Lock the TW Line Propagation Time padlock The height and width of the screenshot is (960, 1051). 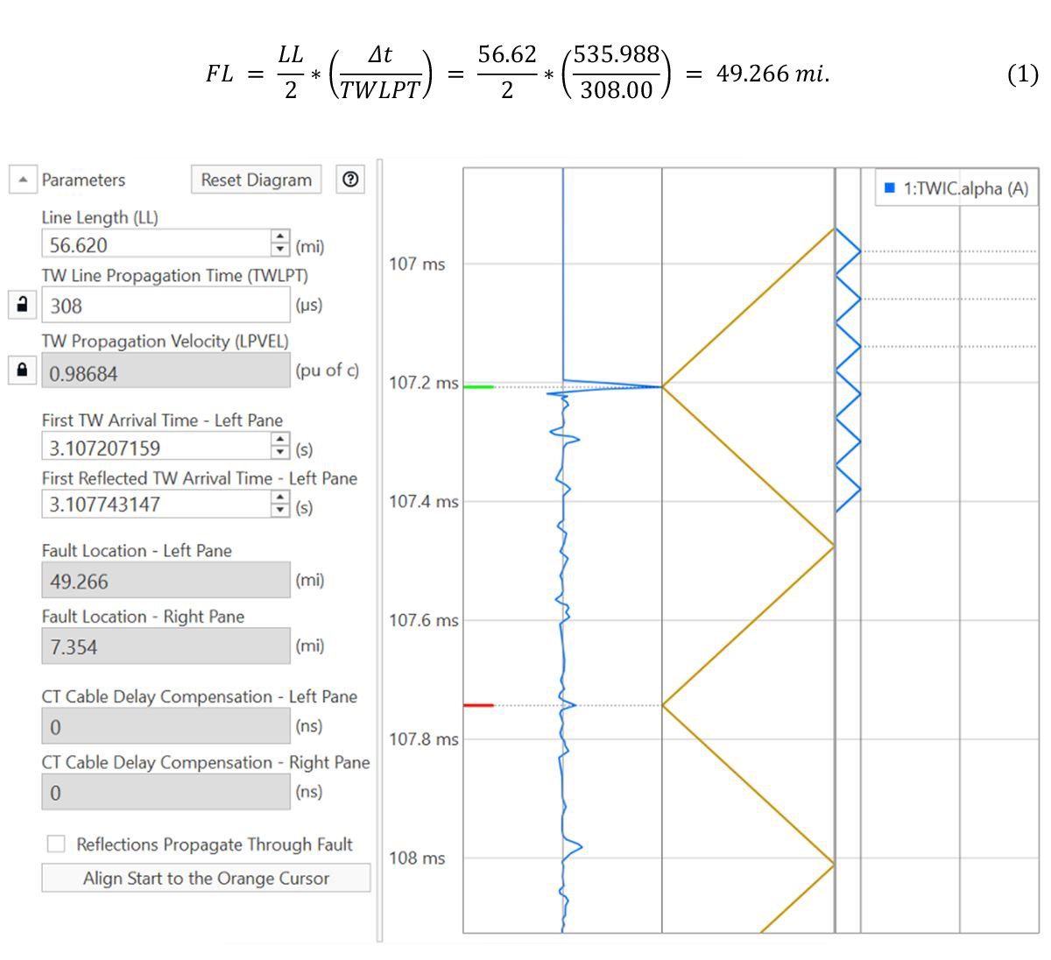pos(21,304)
